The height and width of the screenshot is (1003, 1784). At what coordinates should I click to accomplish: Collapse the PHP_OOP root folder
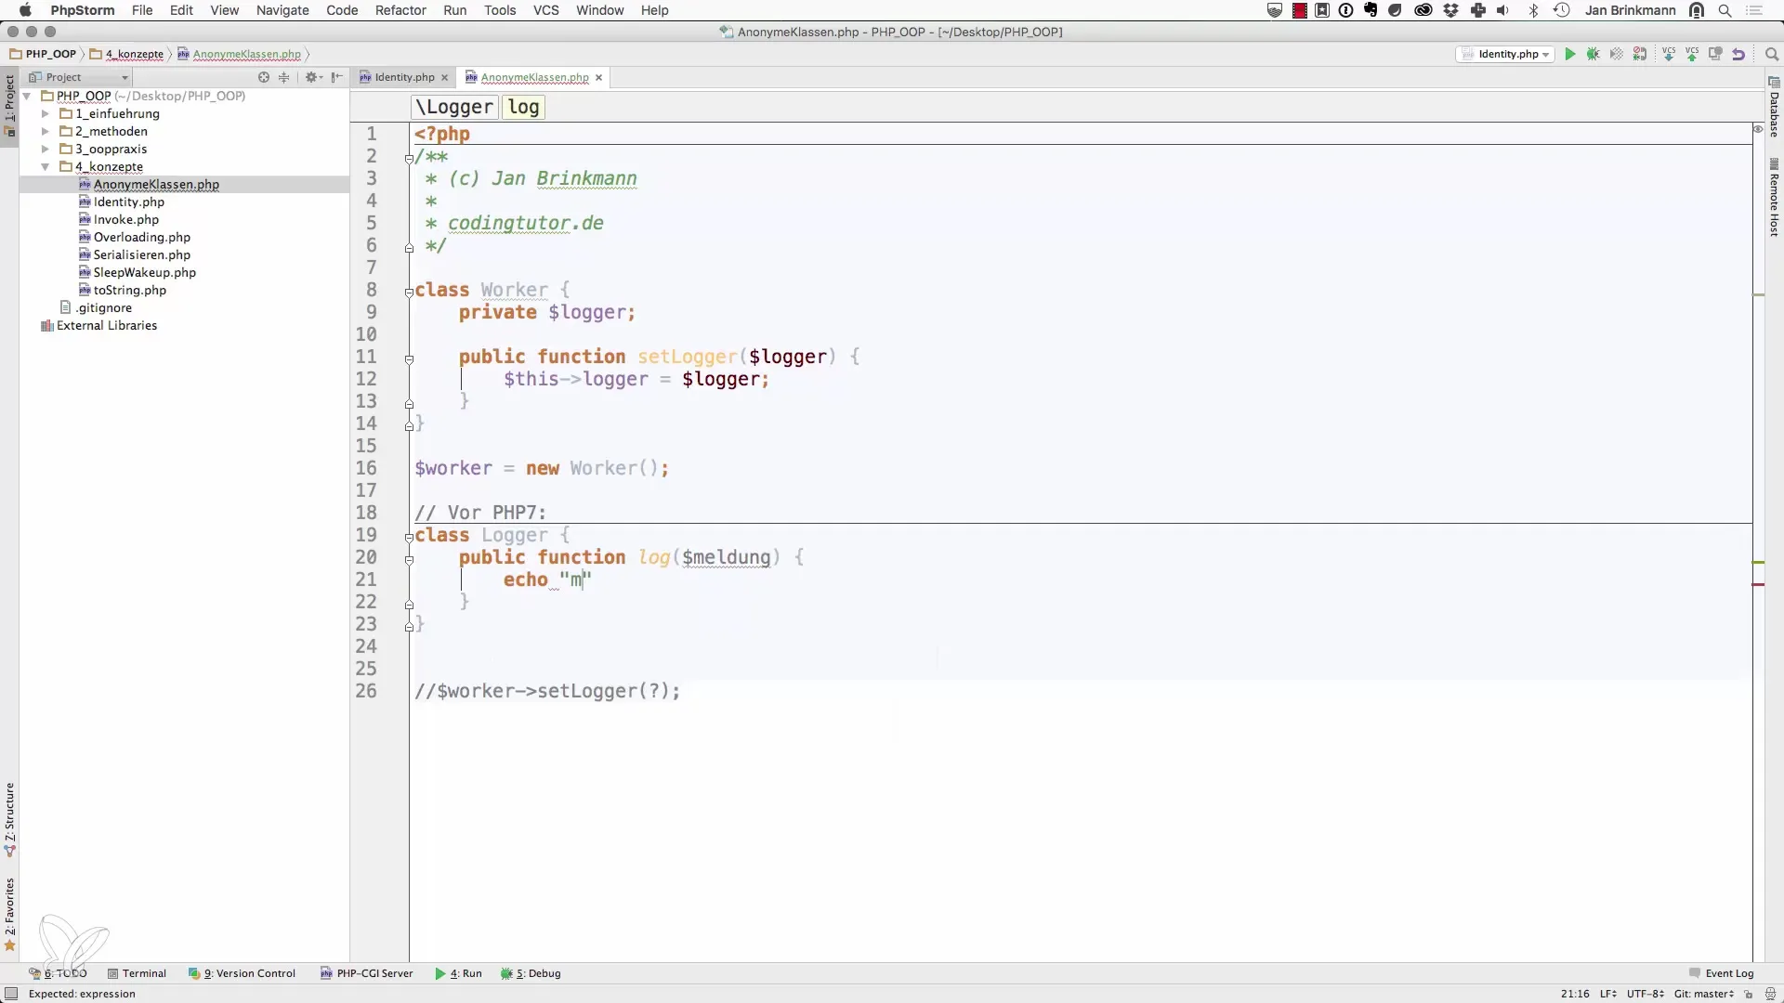point(27,96)
